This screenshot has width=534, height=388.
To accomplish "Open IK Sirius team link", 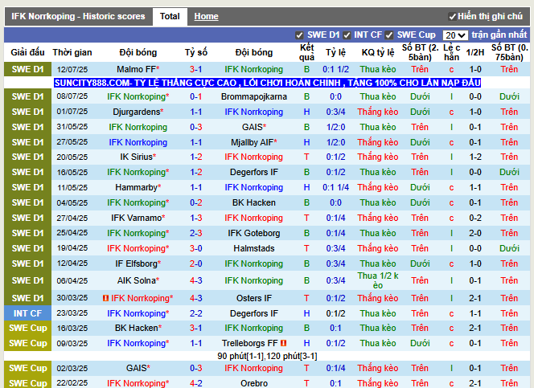I will pos(136,157).
